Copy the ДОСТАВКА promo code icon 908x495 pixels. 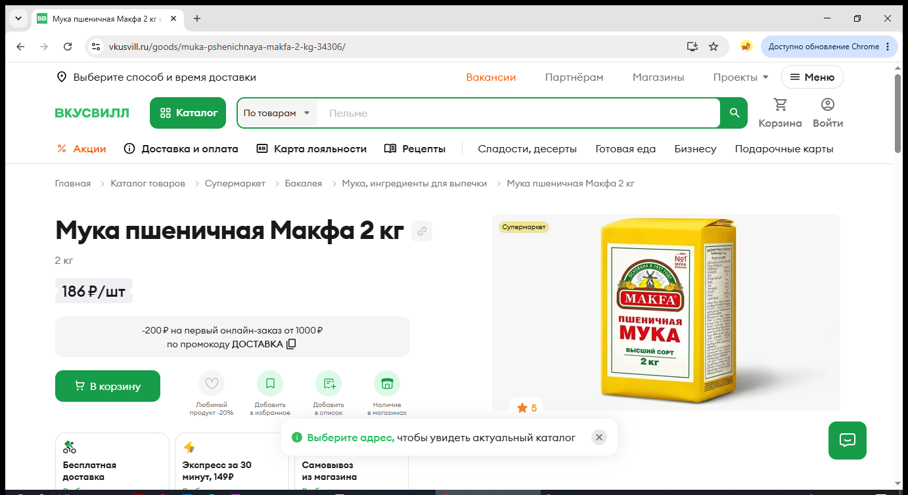point(291,344)
